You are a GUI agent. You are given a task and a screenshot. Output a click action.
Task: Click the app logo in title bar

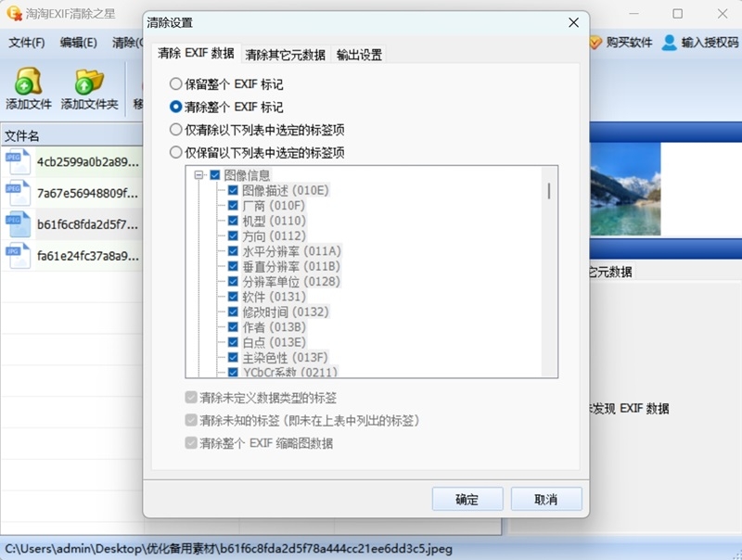(14, 13)
